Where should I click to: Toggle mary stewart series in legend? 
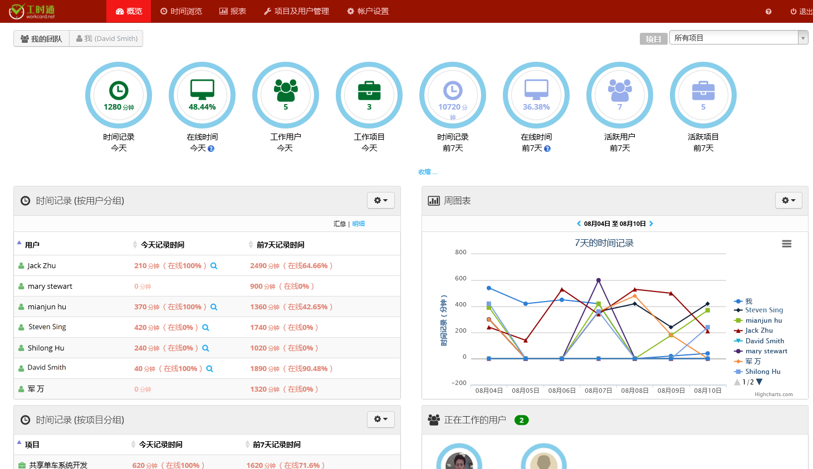click(x=766, y=351)
